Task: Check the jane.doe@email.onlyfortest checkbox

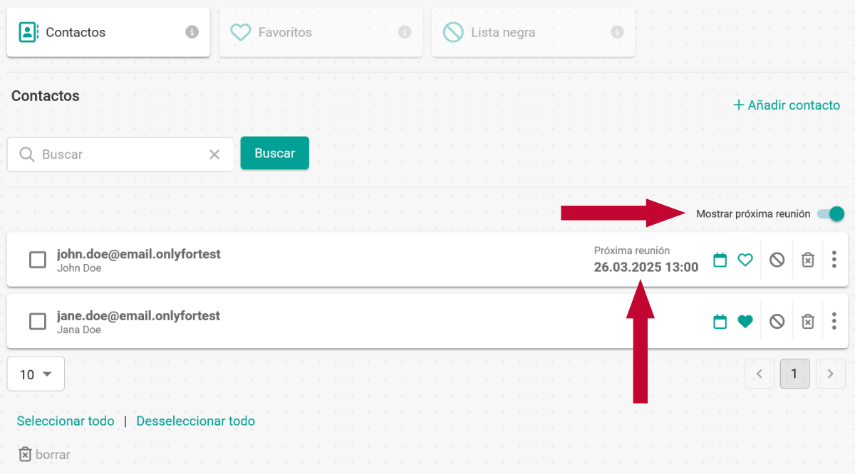Action: coord(38,322)
